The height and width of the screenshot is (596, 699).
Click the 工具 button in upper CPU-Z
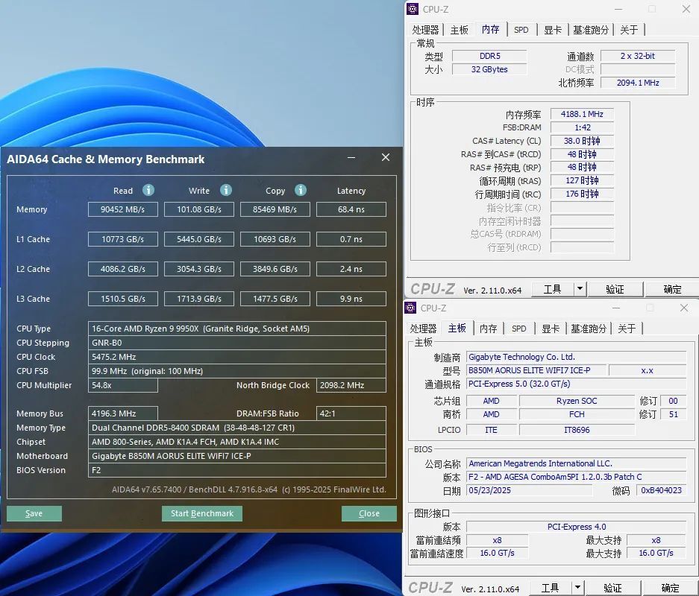pyautogui.click(x=552, y=289)
